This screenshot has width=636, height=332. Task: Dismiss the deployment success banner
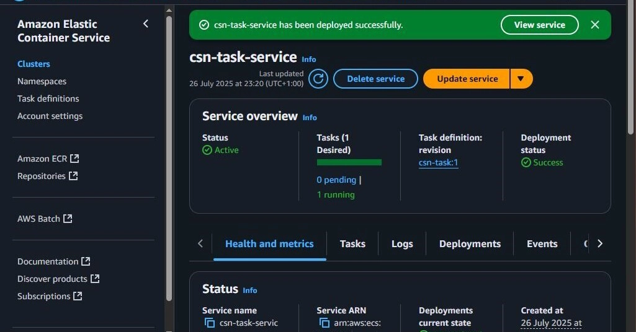click(594, 25)
